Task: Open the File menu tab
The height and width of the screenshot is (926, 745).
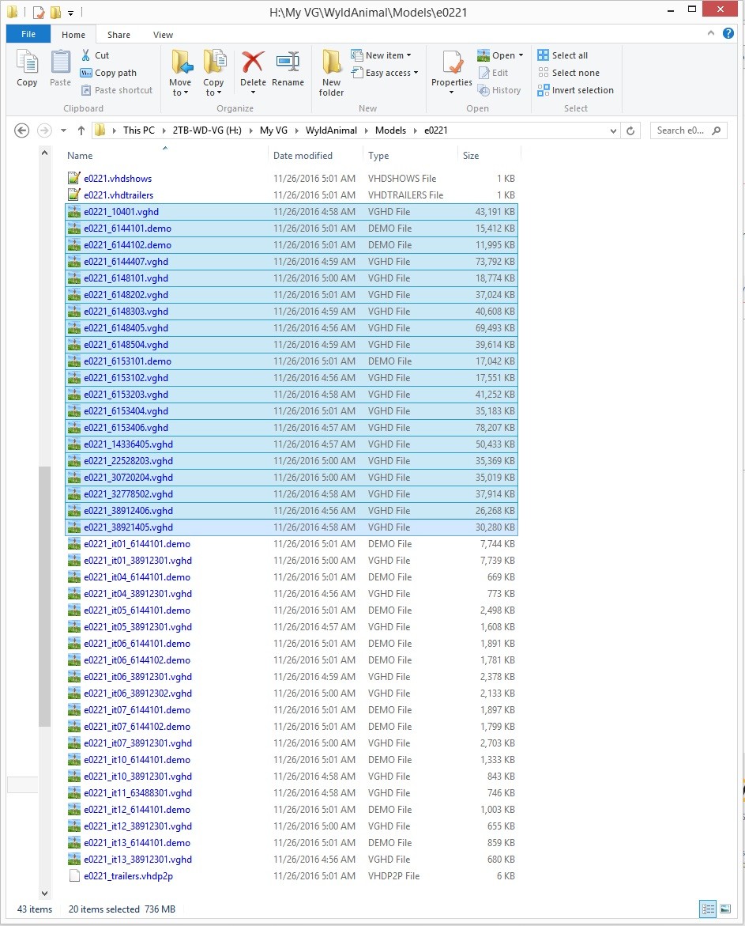Action: [28, 35]
